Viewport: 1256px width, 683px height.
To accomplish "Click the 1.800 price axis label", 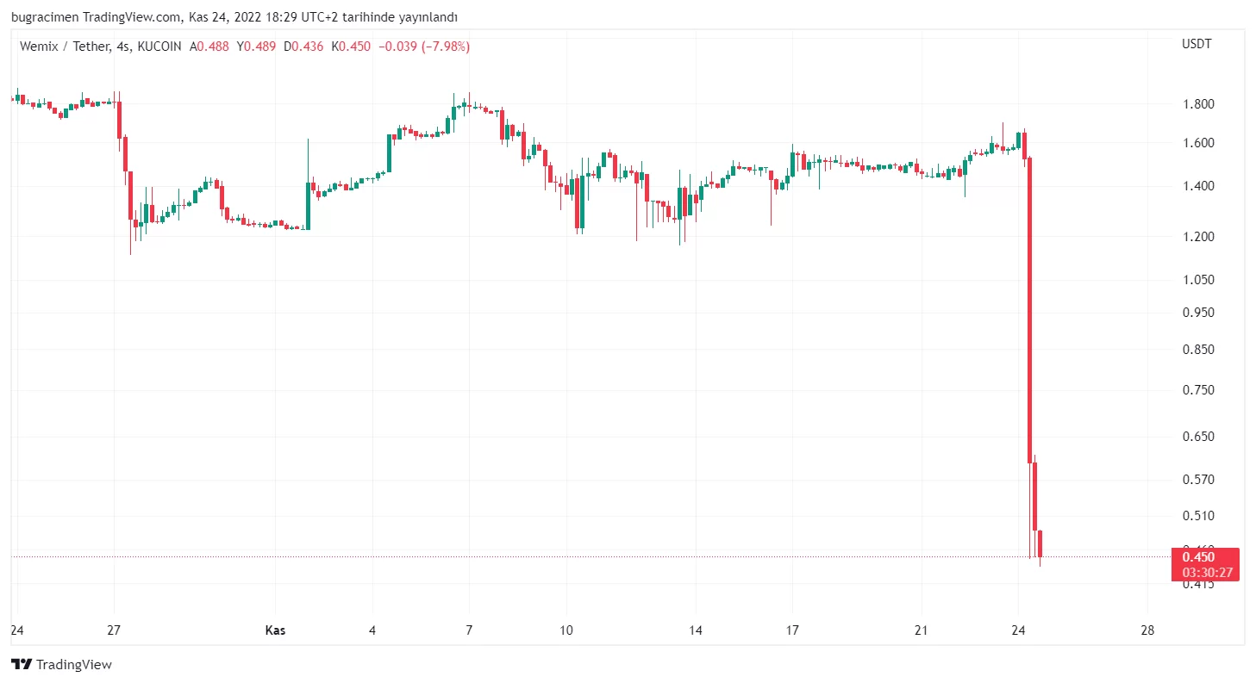I will click(x=1198, y=105).
